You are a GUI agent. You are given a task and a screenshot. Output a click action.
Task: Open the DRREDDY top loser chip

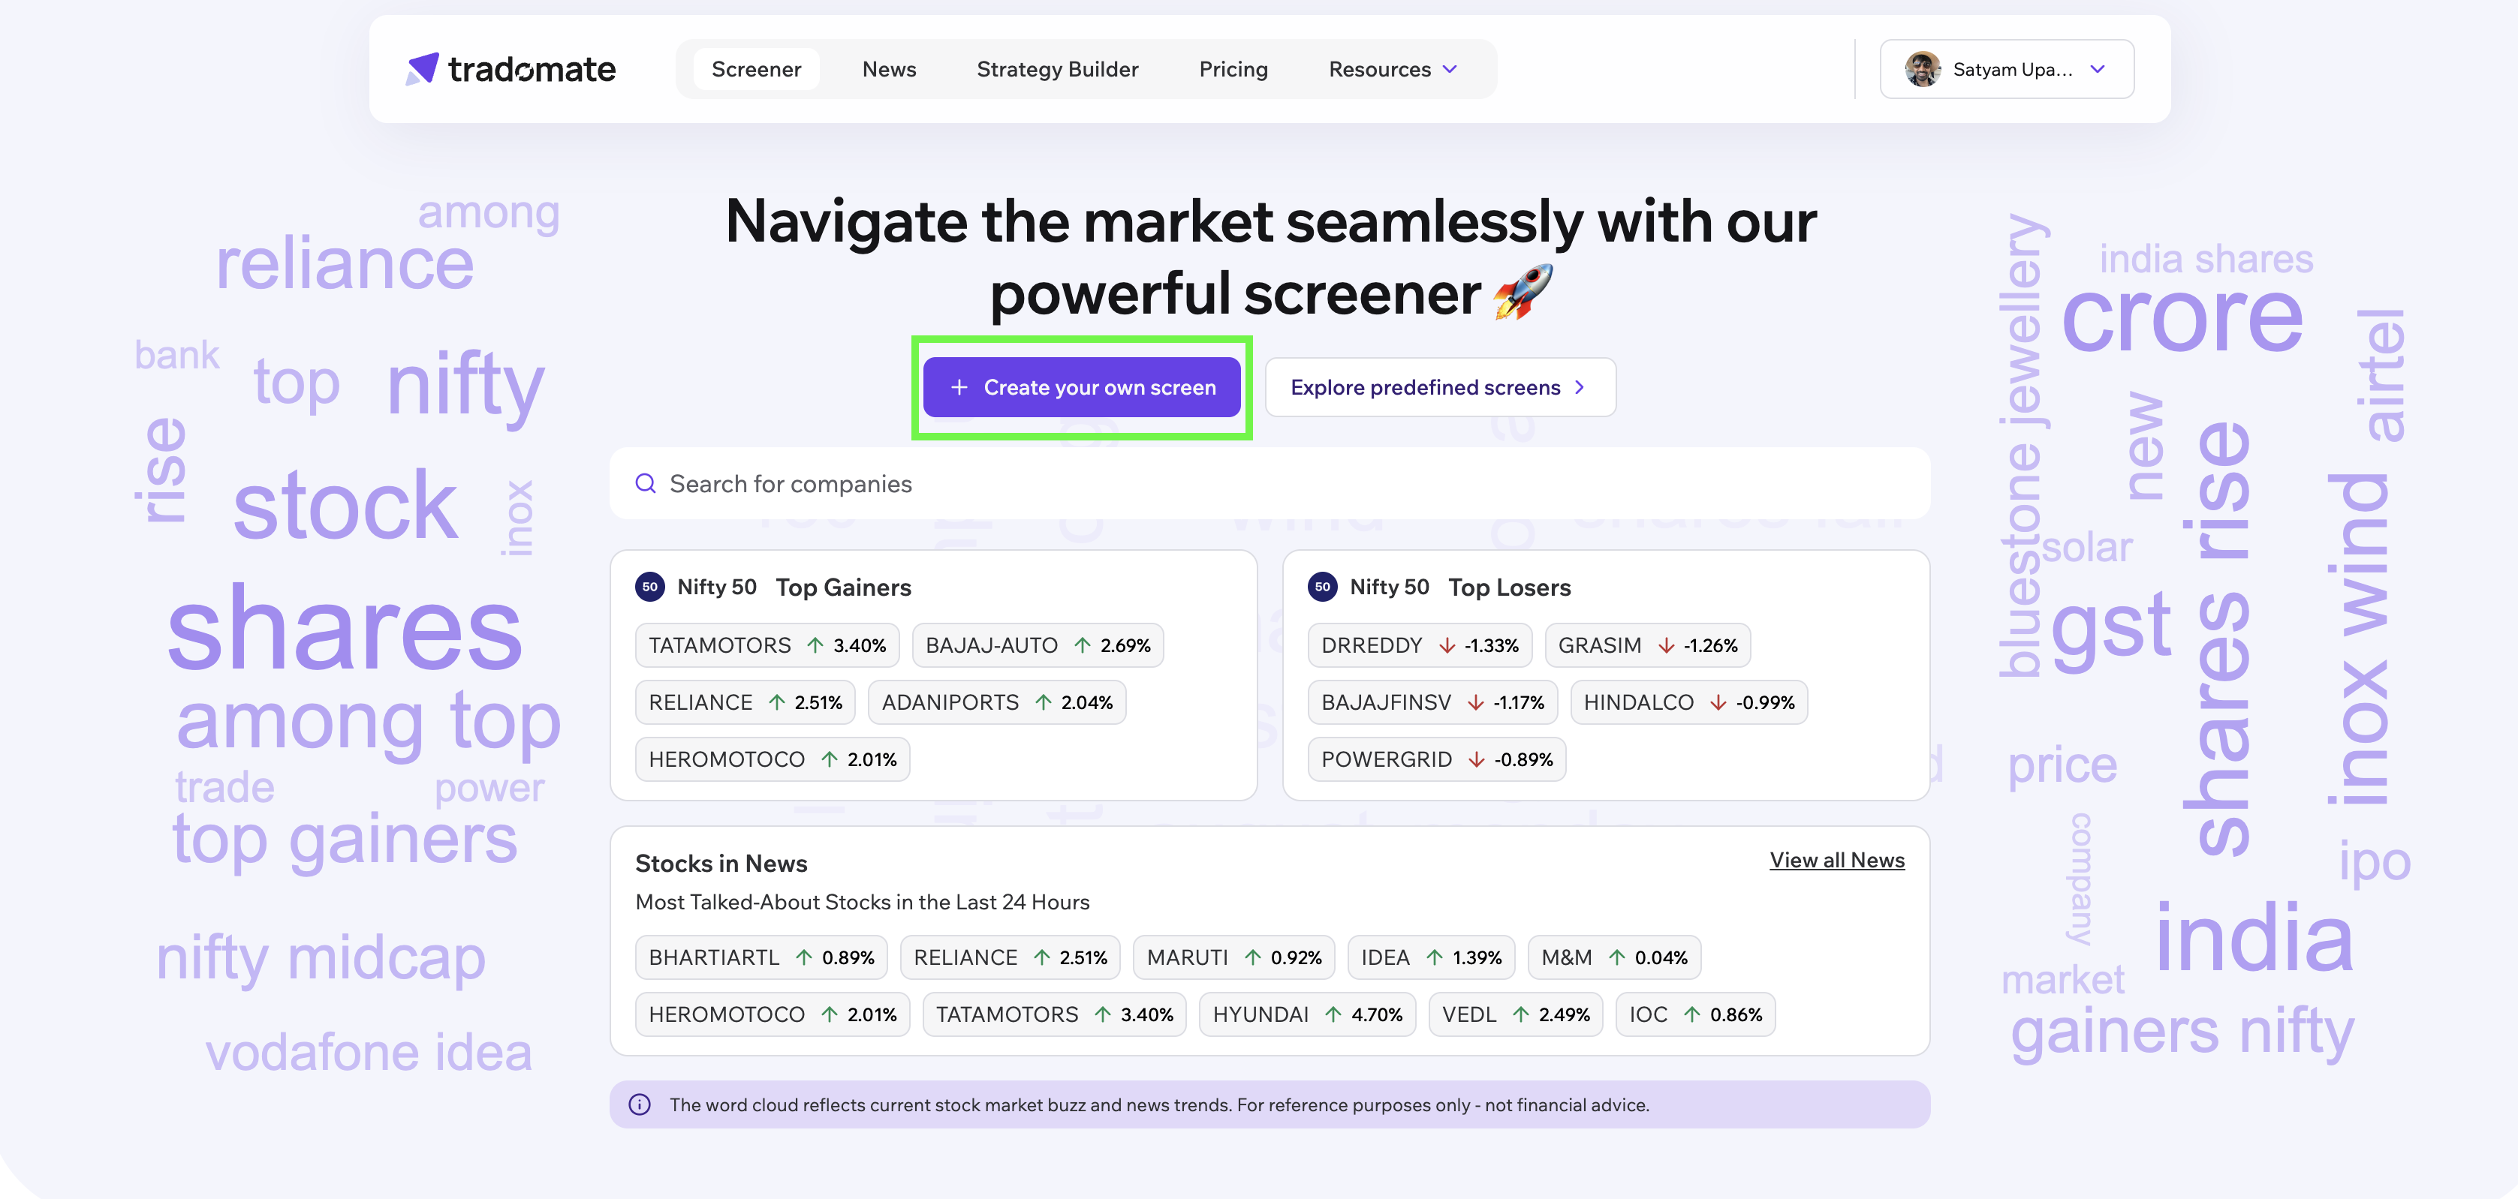point(1418,645)
